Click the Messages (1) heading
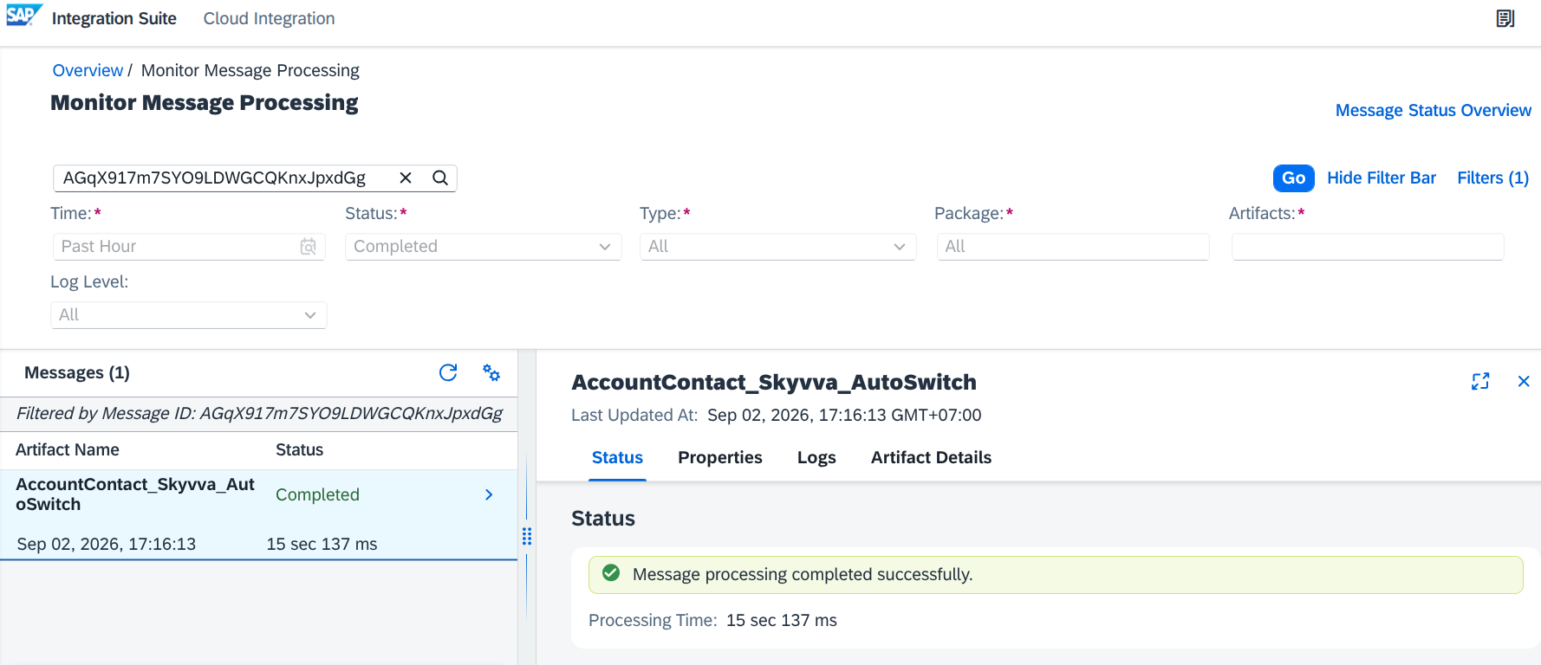Viewport: 1541px width, 665px height. (x=77, y=372)
